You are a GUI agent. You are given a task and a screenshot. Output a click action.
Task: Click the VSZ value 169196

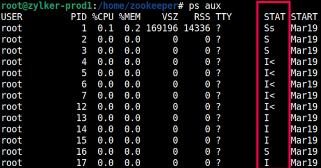(162, 28)
